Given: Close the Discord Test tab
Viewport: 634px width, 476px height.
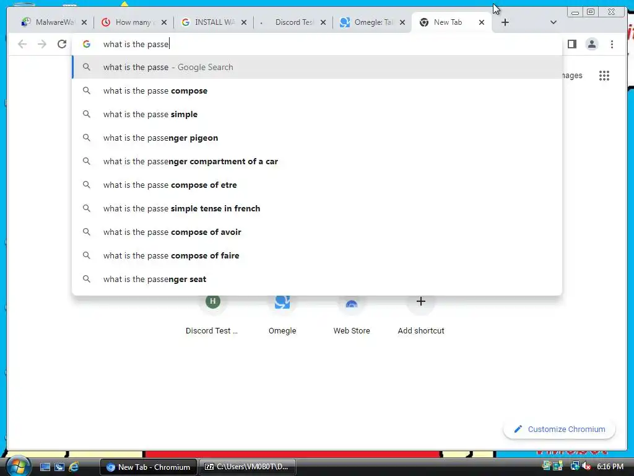Looking at the screenshot, I should pyautogui.click(x=323, y=23).
